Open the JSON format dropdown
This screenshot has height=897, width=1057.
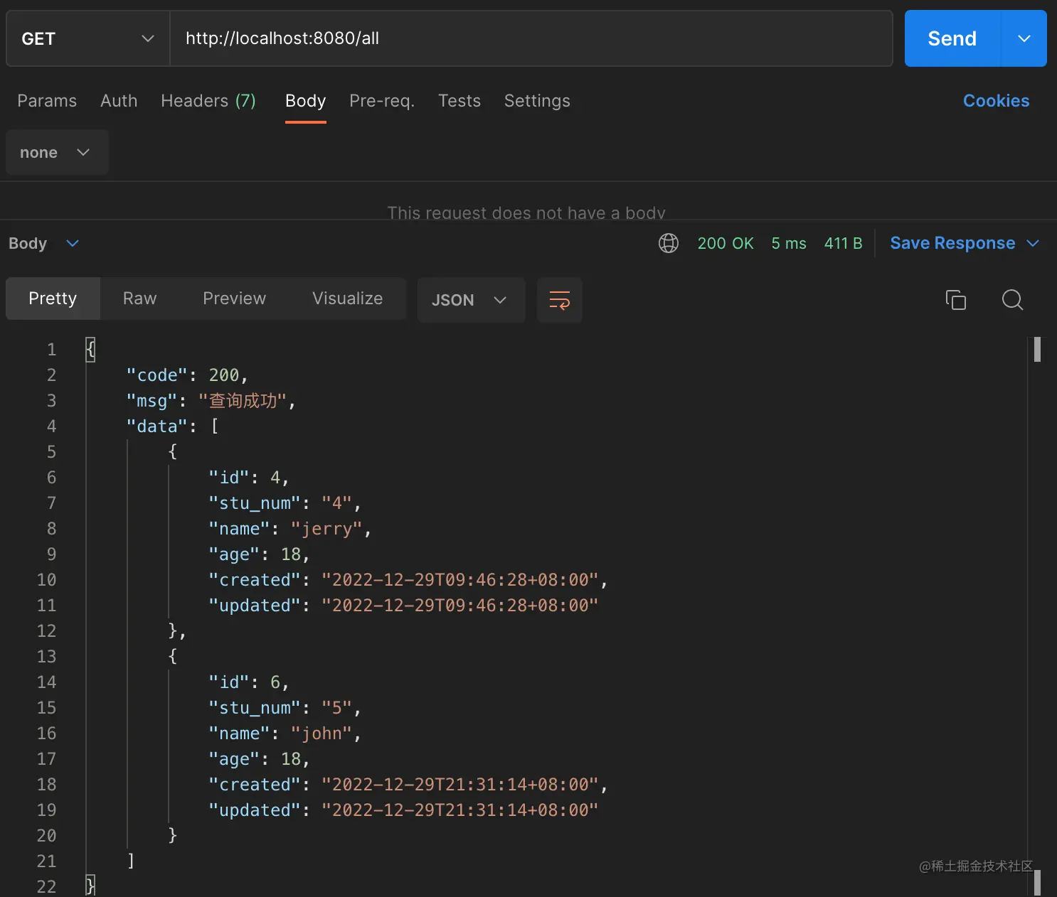[470, 300]
